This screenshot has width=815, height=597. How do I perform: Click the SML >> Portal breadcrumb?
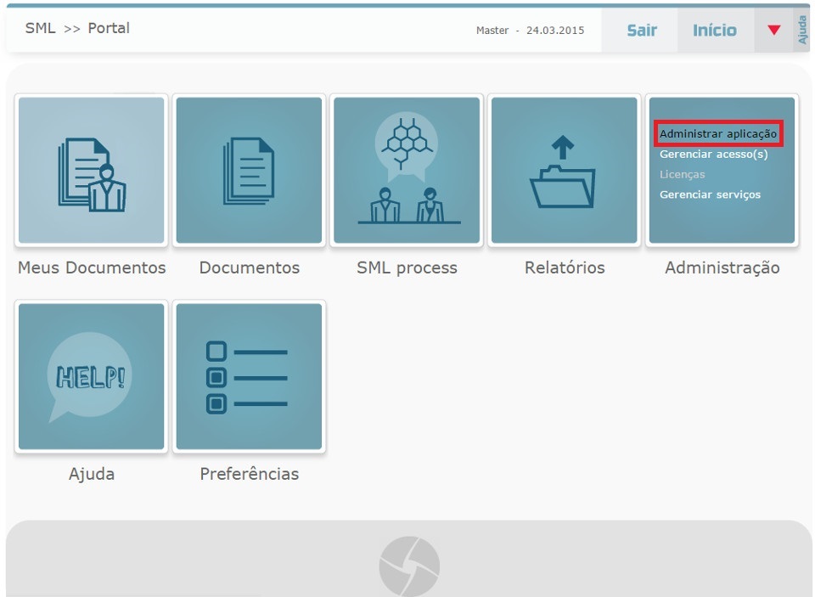coord(77,28)
